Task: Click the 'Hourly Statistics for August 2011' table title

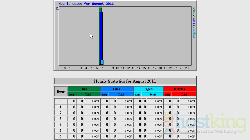Action: (125, 81)
